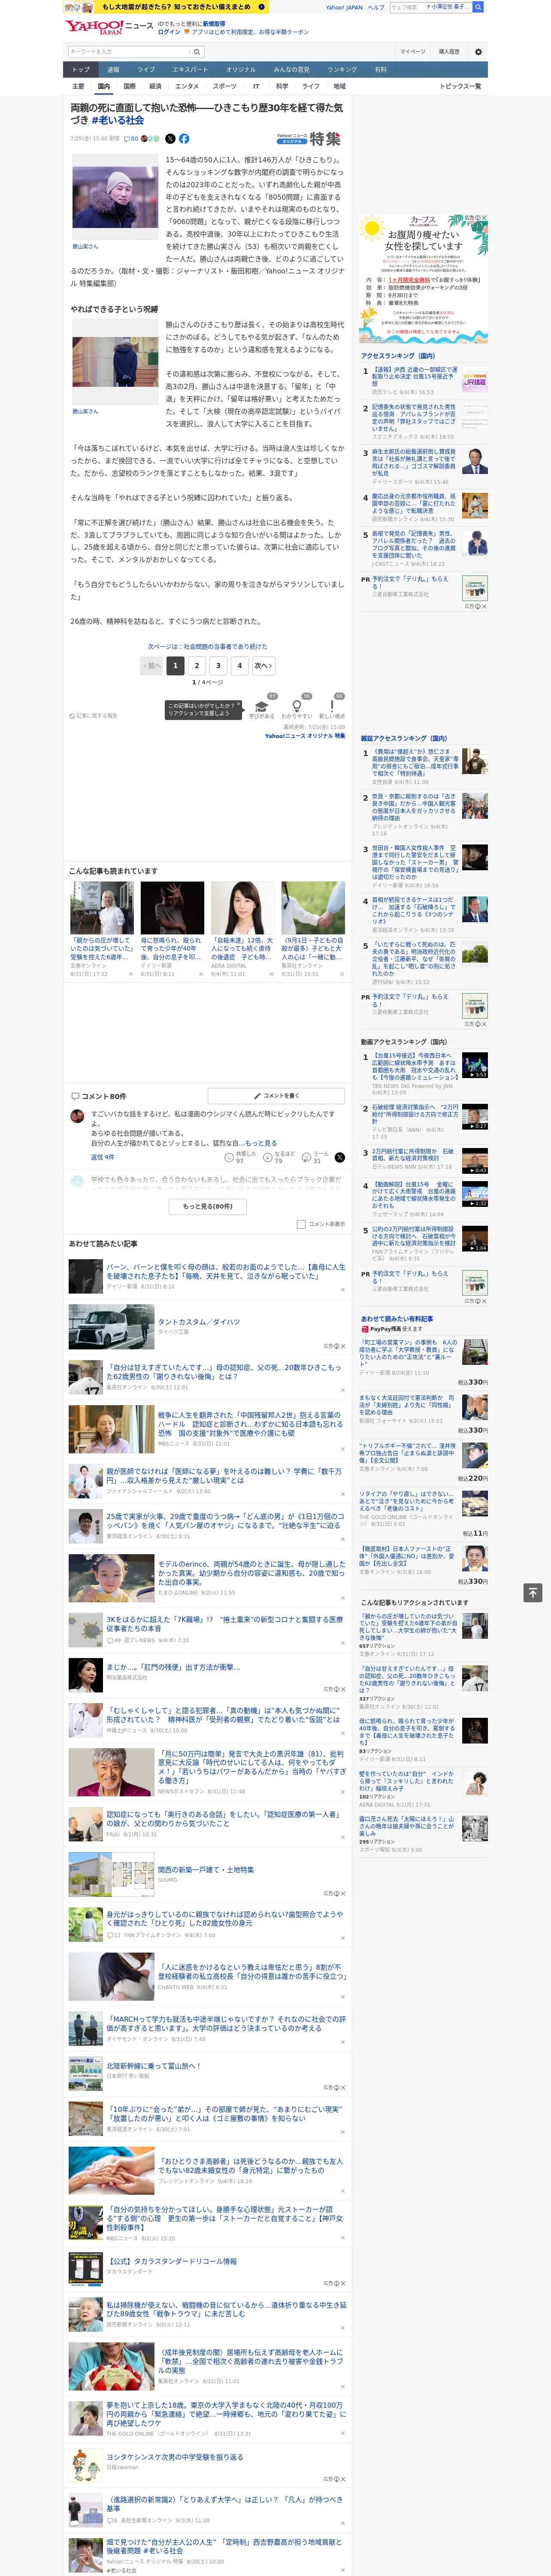The image size is (551, 2576).
Task: Select page 2 in pagination
Action: click(196, 665)
